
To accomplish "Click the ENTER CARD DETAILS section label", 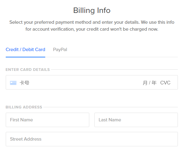I will click(x=28, y=70).
